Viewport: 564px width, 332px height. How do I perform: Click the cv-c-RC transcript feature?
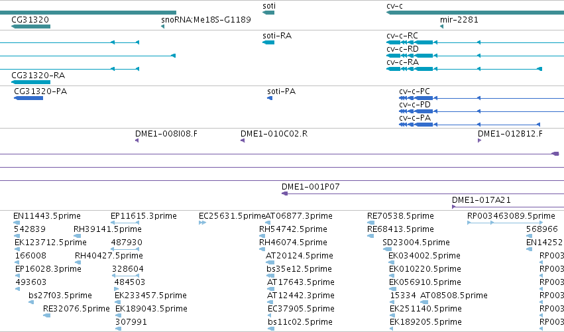[475, 42]
